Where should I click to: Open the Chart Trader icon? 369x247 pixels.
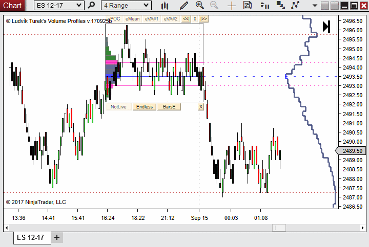point(265,5)
